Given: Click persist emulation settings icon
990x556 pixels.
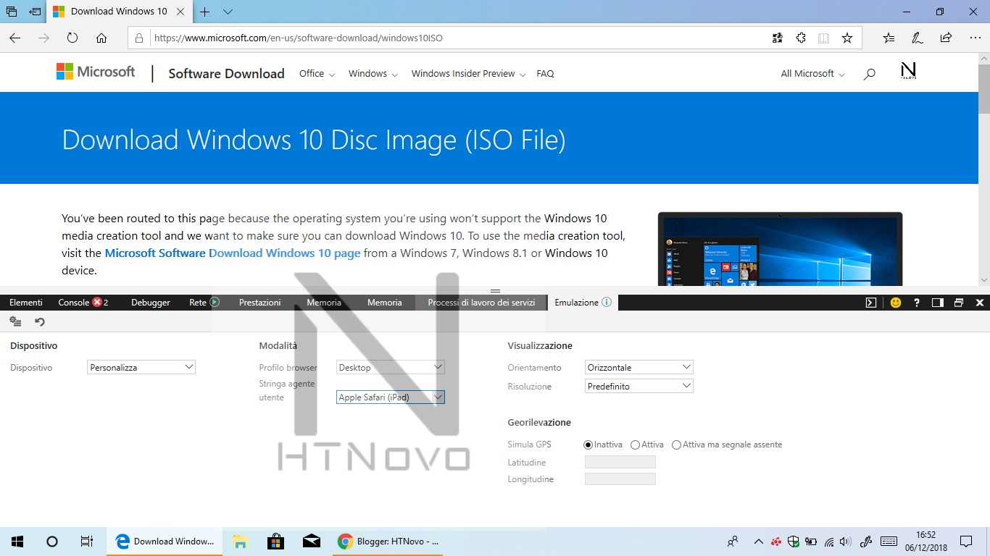Looking at the screenshot, I should [x=15, y=321].
